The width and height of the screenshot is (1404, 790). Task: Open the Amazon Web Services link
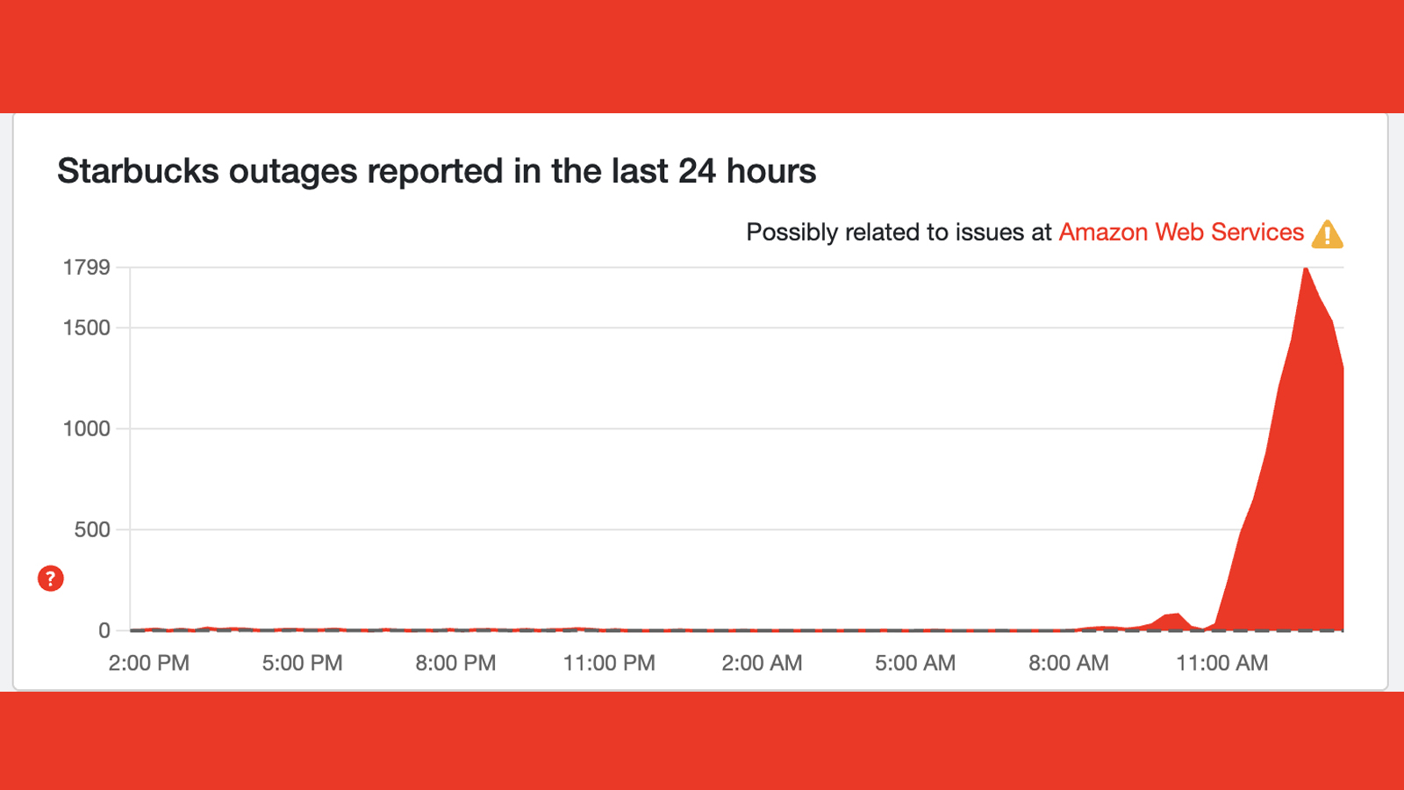[1181, 233]
